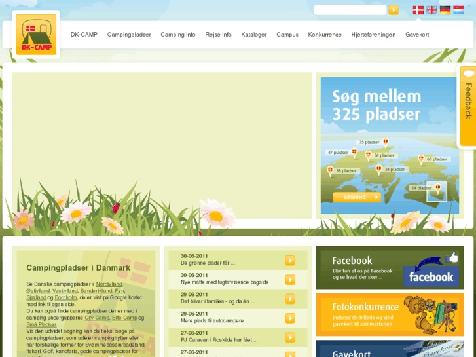Viewport: 476px width, 357px height.
Task: Open the Gavekort banner at bottom
Action: (390, 348)
